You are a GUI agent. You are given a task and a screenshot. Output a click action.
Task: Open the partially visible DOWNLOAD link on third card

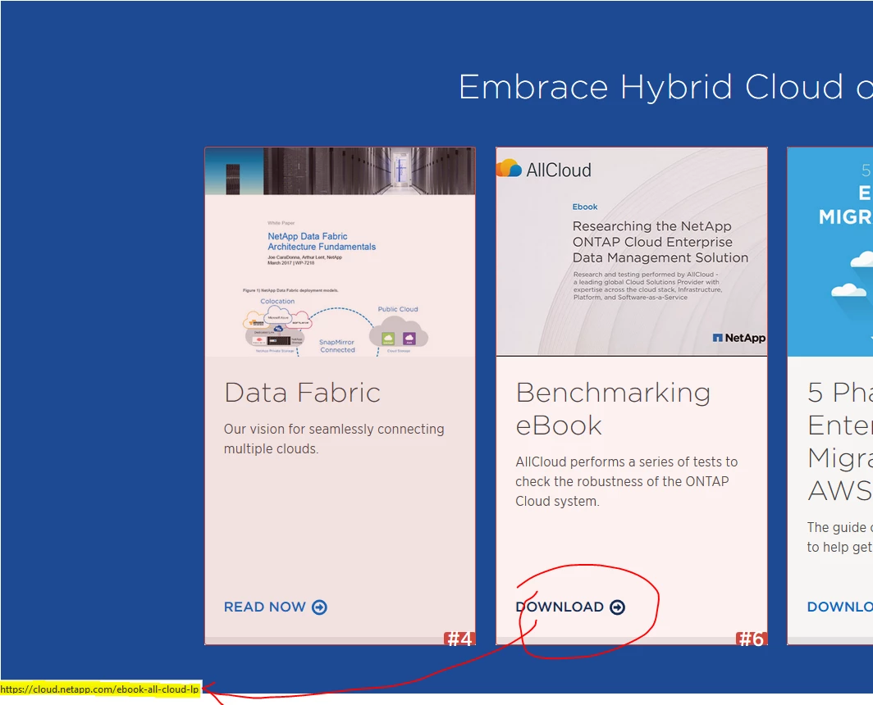(839, 607)
